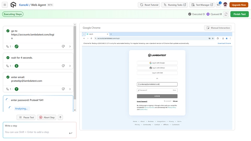Click link icon on 'go to' step

point(17,46)
